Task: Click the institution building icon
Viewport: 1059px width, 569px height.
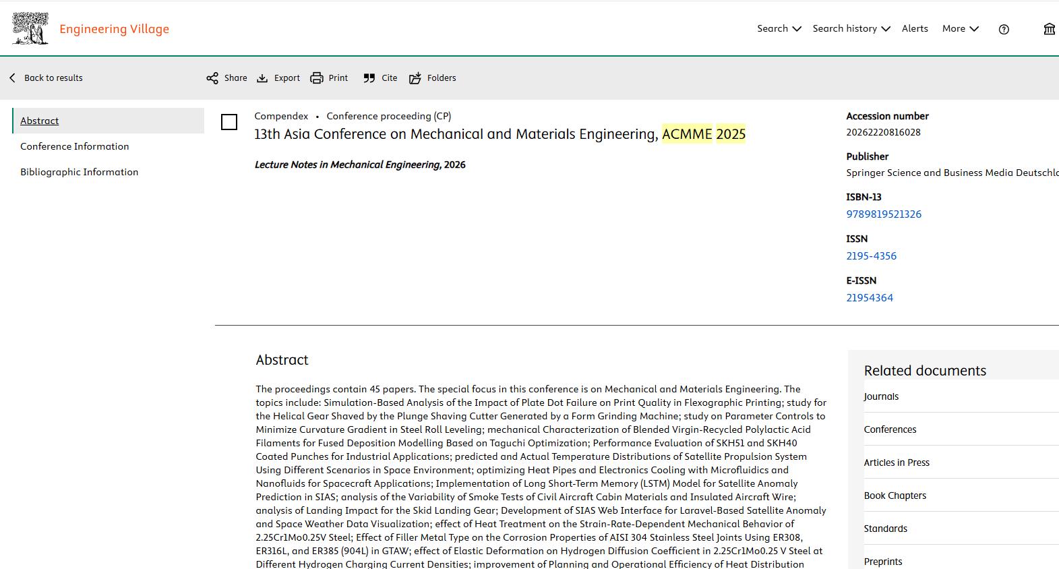Action: tap(1049, 28)
